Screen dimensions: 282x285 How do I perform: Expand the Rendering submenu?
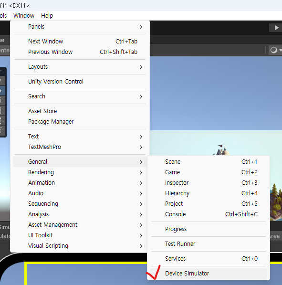[80, 172]
